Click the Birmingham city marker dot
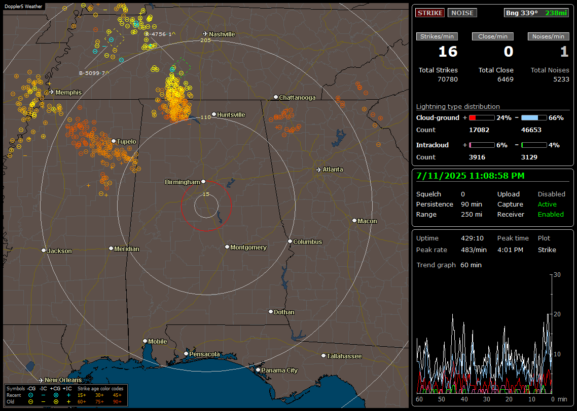 203,182
